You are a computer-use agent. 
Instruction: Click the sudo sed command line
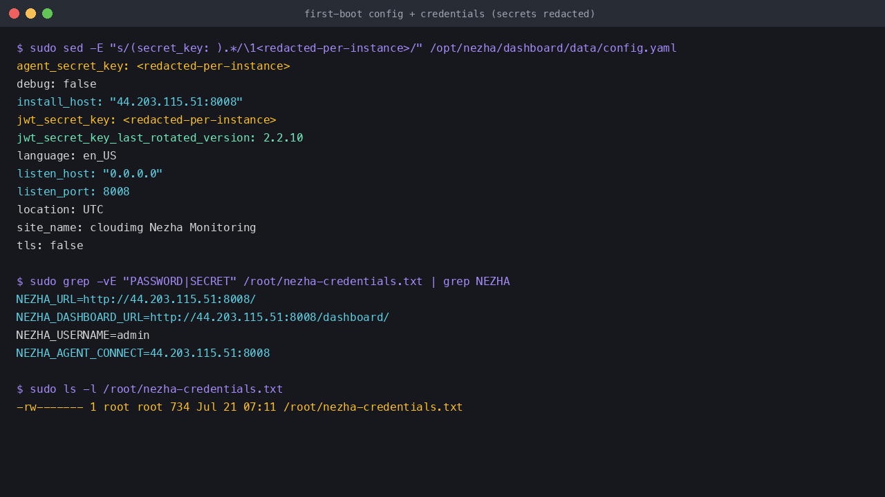coord(346,48)
